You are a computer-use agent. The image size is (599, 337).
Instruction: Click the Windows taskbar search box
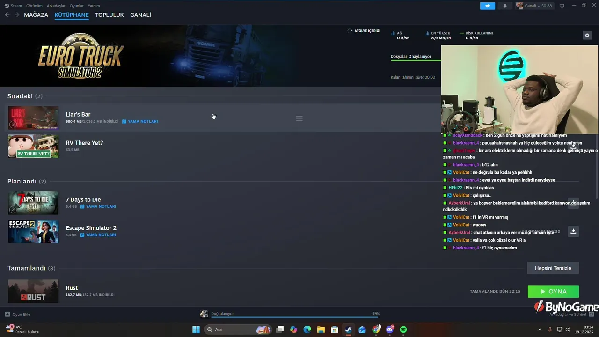[239, 330]
